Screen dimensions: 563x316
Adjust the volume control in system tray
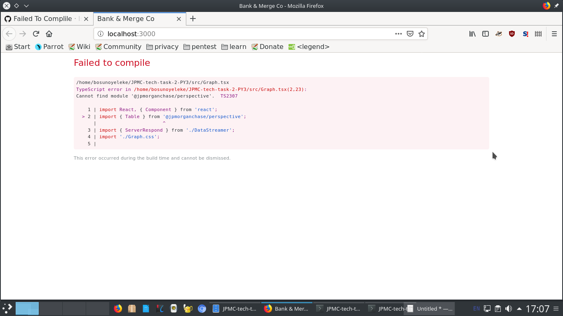click(509, 308)
